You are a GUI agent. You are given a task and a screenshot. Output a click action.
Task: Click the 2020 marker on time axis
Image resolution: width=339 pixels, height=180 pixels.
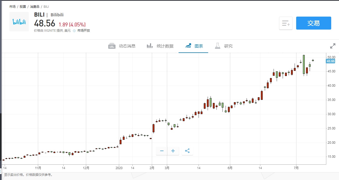pos(119,168)
